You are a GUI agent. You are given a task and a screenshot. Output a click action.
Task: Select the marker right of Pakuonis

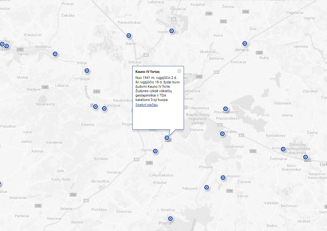point(207,187)
